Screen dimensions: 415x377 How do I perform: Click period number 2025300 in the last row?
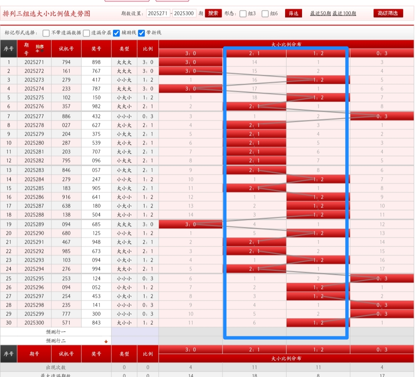pyautogui.click(x=34, y=323)
